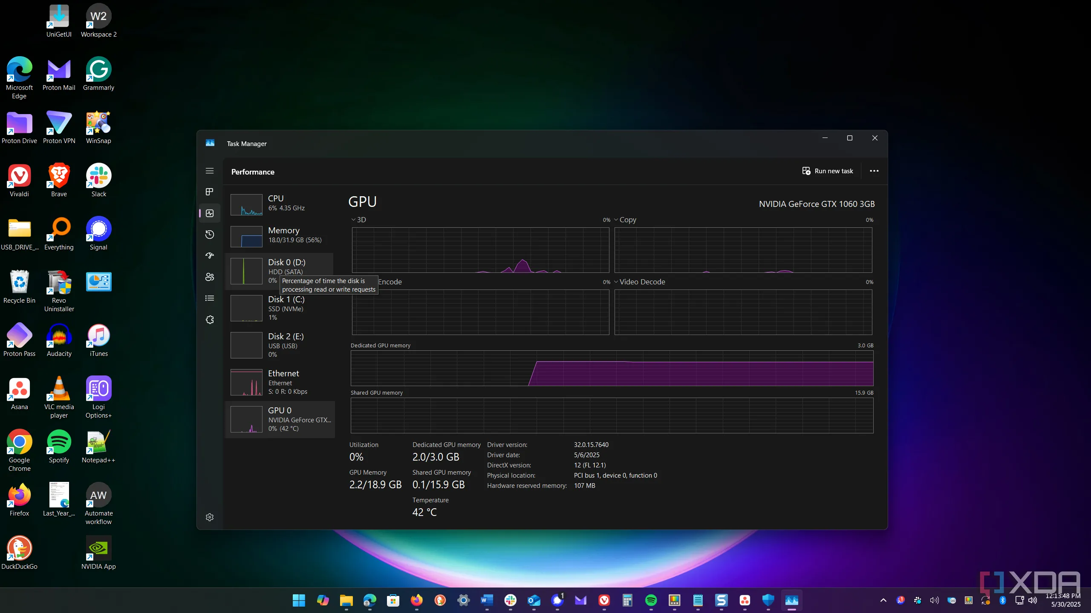1091x613 pixels.
Task: Open the Processes page icon in sidebar
Action: click(x=209, y=192)
